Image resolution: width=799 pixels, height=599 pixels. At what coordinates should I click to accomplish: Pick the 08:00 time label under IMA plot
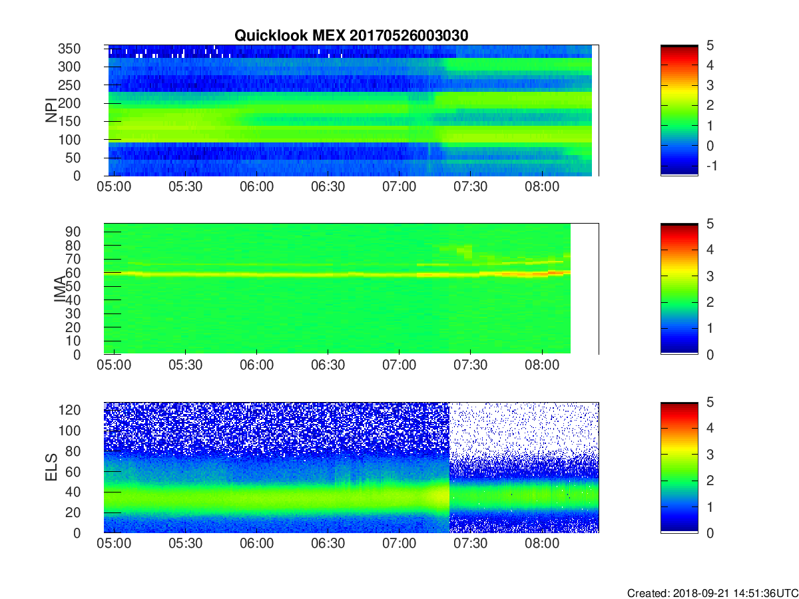point(542,365)
